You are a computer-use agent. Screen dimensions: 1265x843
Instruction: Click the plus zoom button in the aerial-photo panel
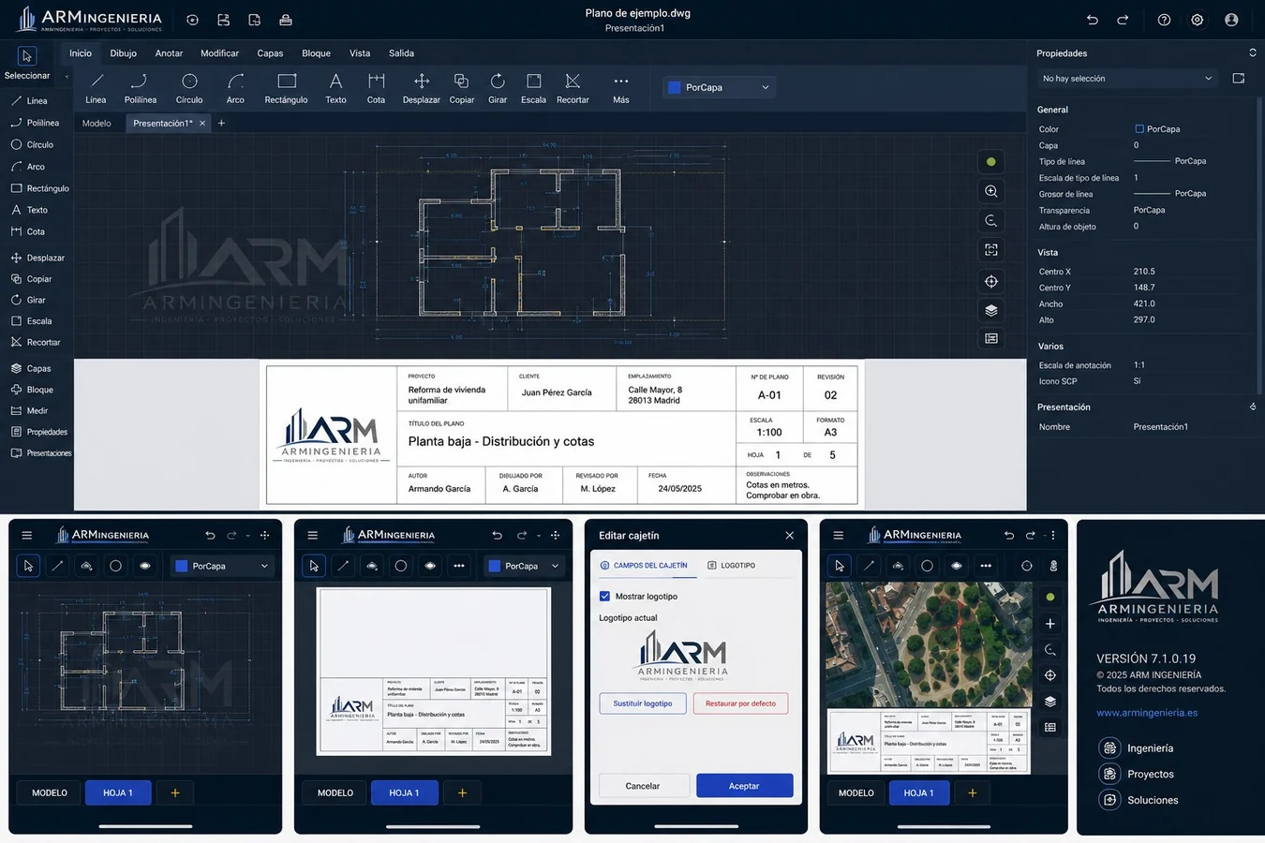(1049, 624)
